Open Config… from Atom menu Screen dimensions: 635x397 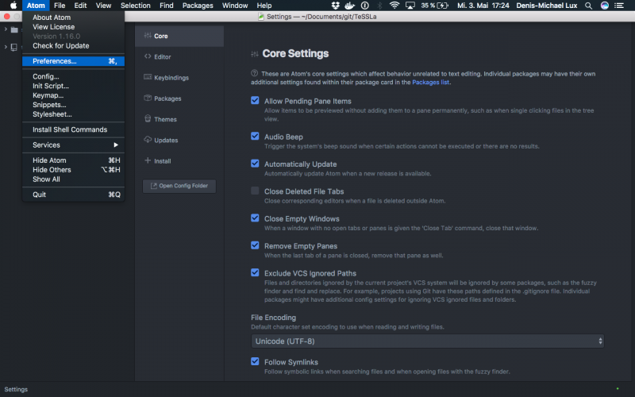coord(73,76)
